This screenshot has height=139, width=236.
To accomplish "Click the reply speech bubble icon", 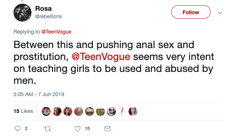I will pos(18,129).
